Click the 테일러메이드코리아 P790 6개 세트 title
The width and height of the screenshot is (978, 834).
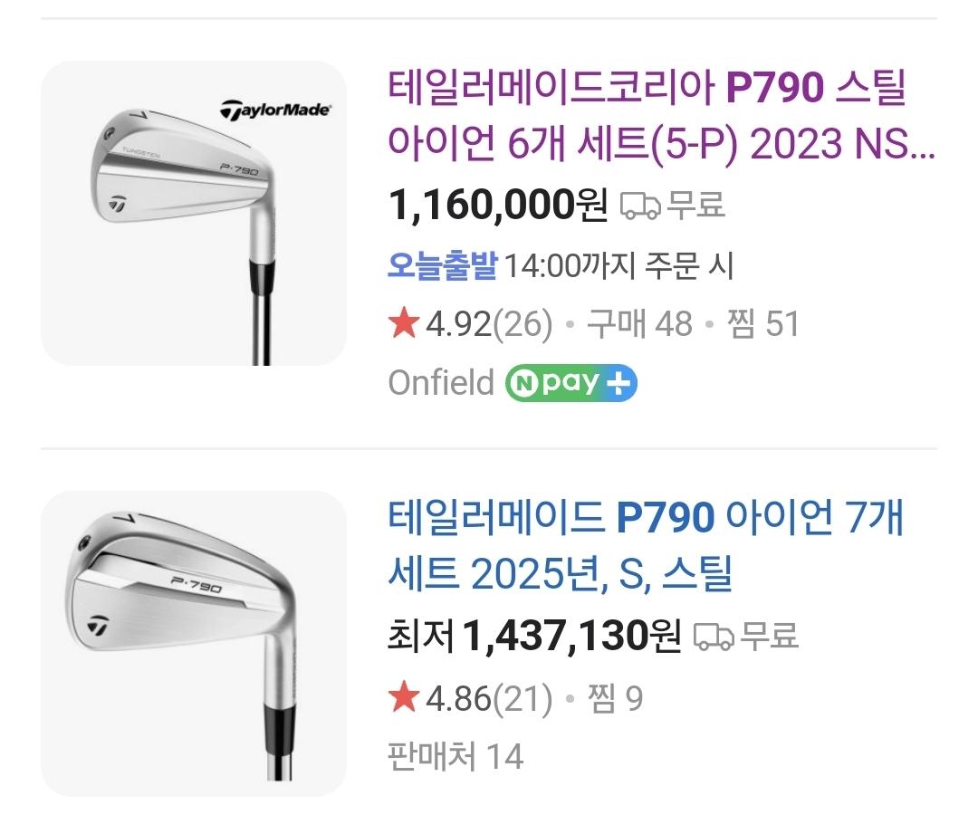tap(661, 114)
